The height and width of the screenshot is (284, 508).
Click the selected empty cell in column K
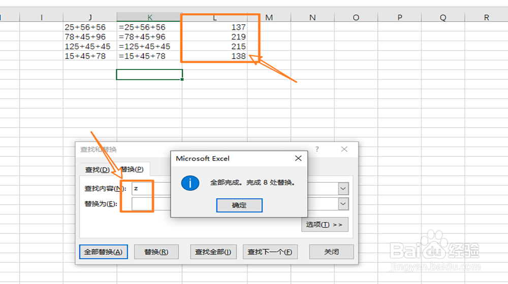click(149, 75)
